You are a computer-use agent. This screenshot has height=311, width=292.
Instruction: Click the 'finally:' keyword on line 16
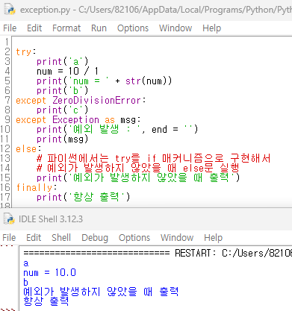tap(37, 187)
